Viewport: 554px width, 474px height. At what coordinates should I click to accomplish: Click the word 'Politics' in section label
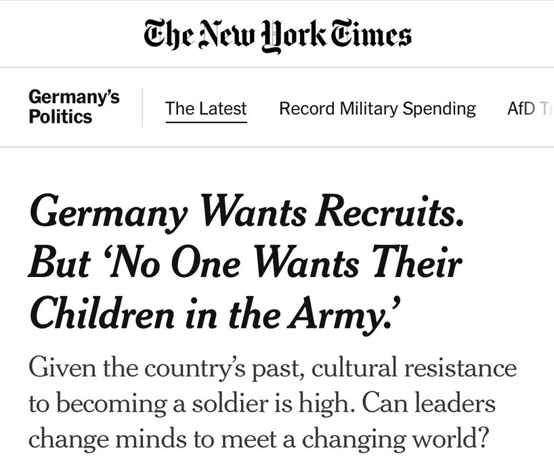coord(60,116)
